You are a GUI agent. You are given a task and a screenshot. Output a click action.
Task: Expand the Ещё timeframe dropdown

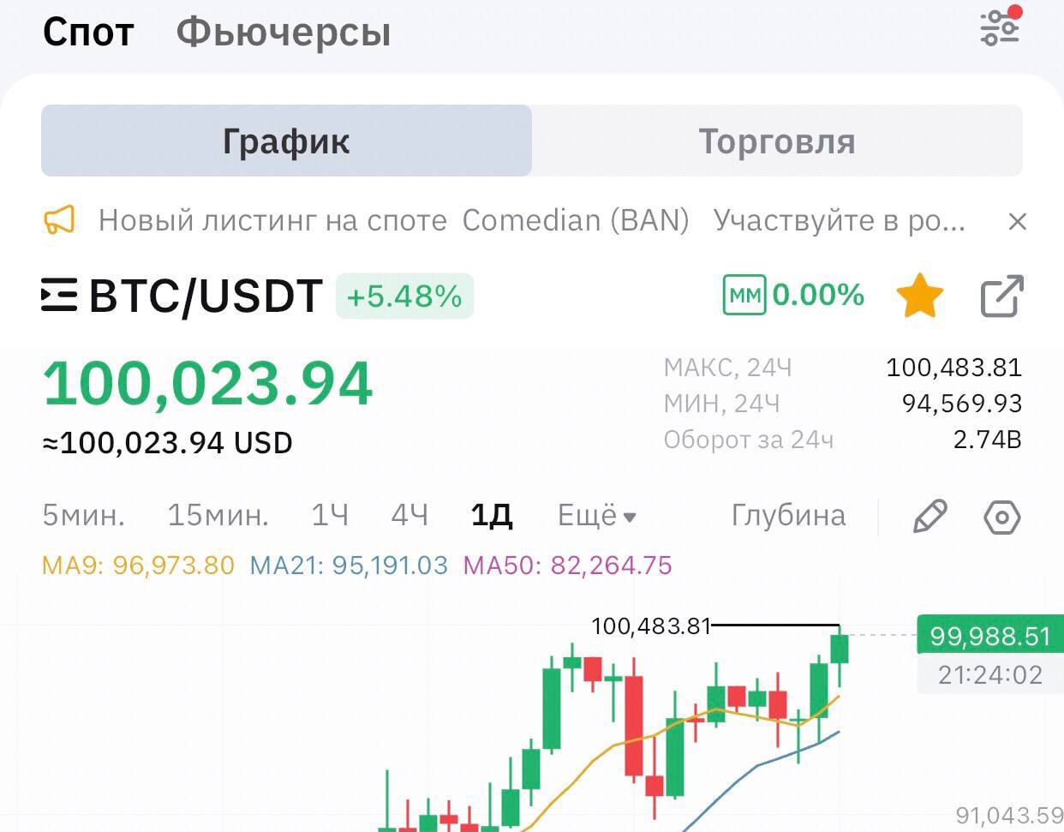(596, 516)
